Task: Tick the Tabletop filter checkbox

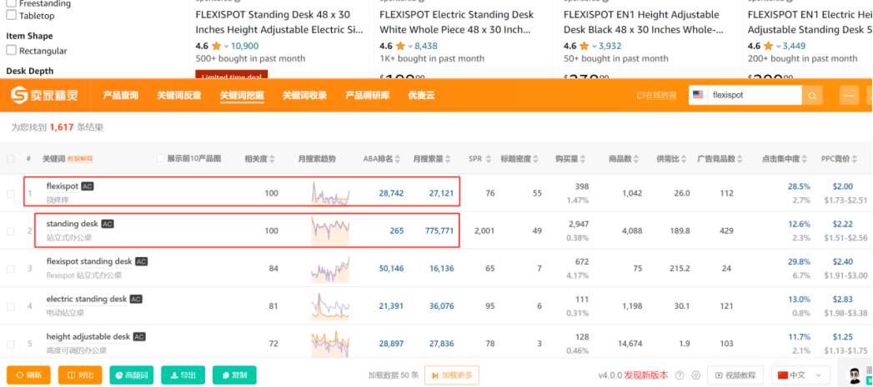Action: coord(11,16)
